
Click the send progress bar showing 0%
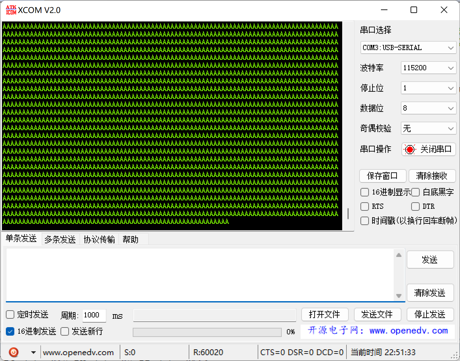(x=207, y=332)
